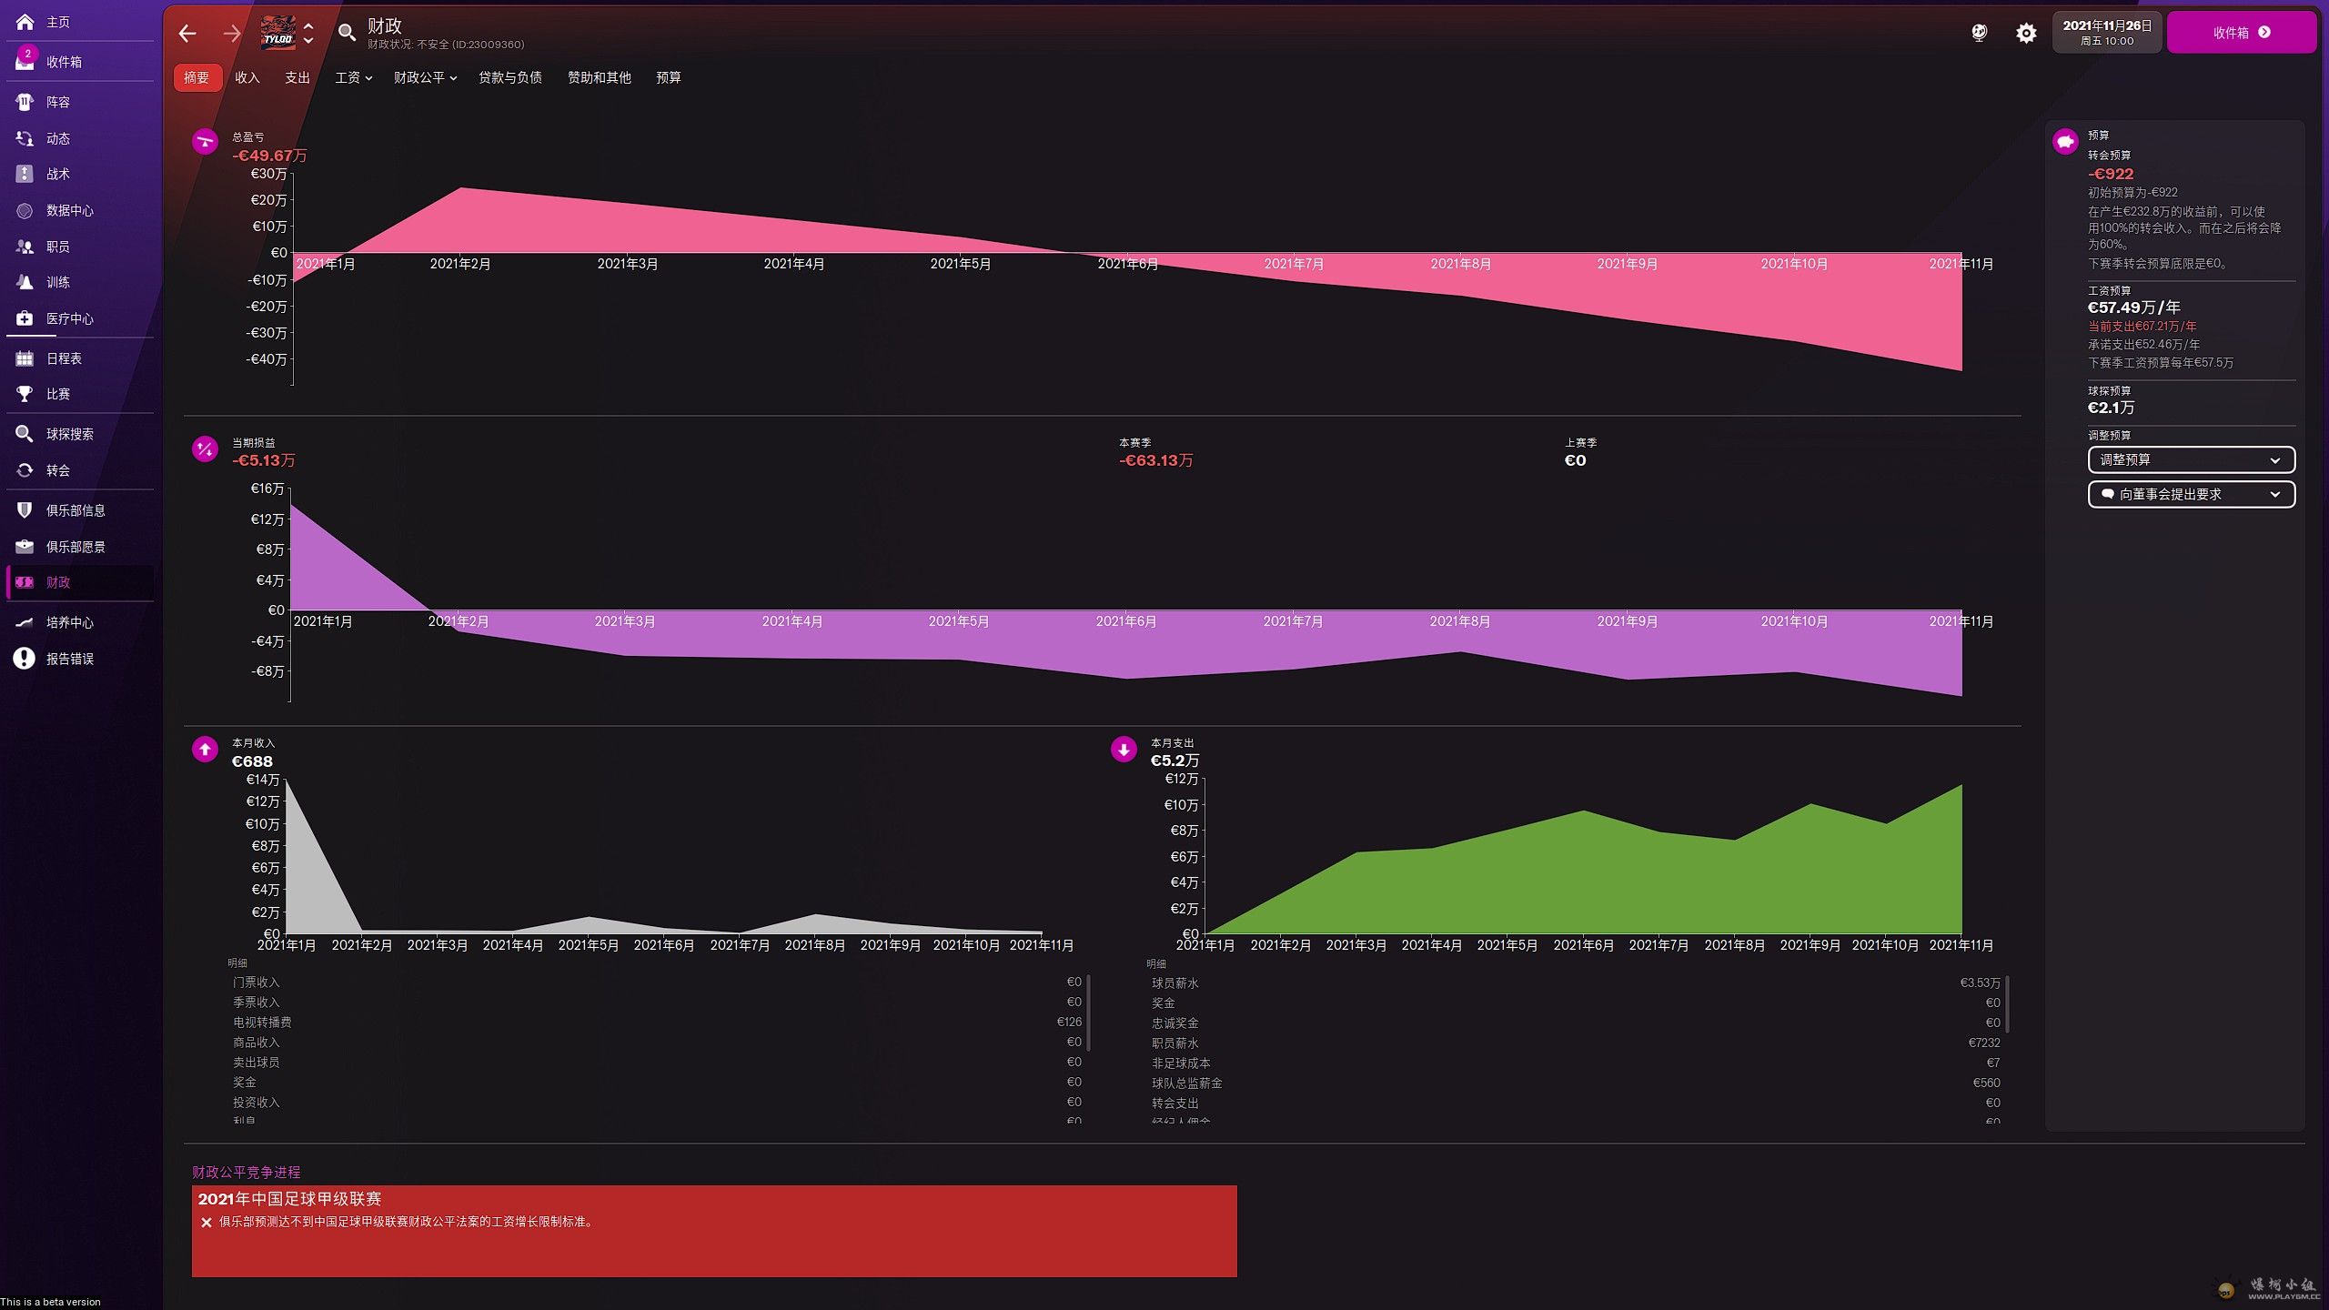Expand the 工资 dropdown tab
This screenshot has width=2329, height=1310.
click(x=353, y=78)
